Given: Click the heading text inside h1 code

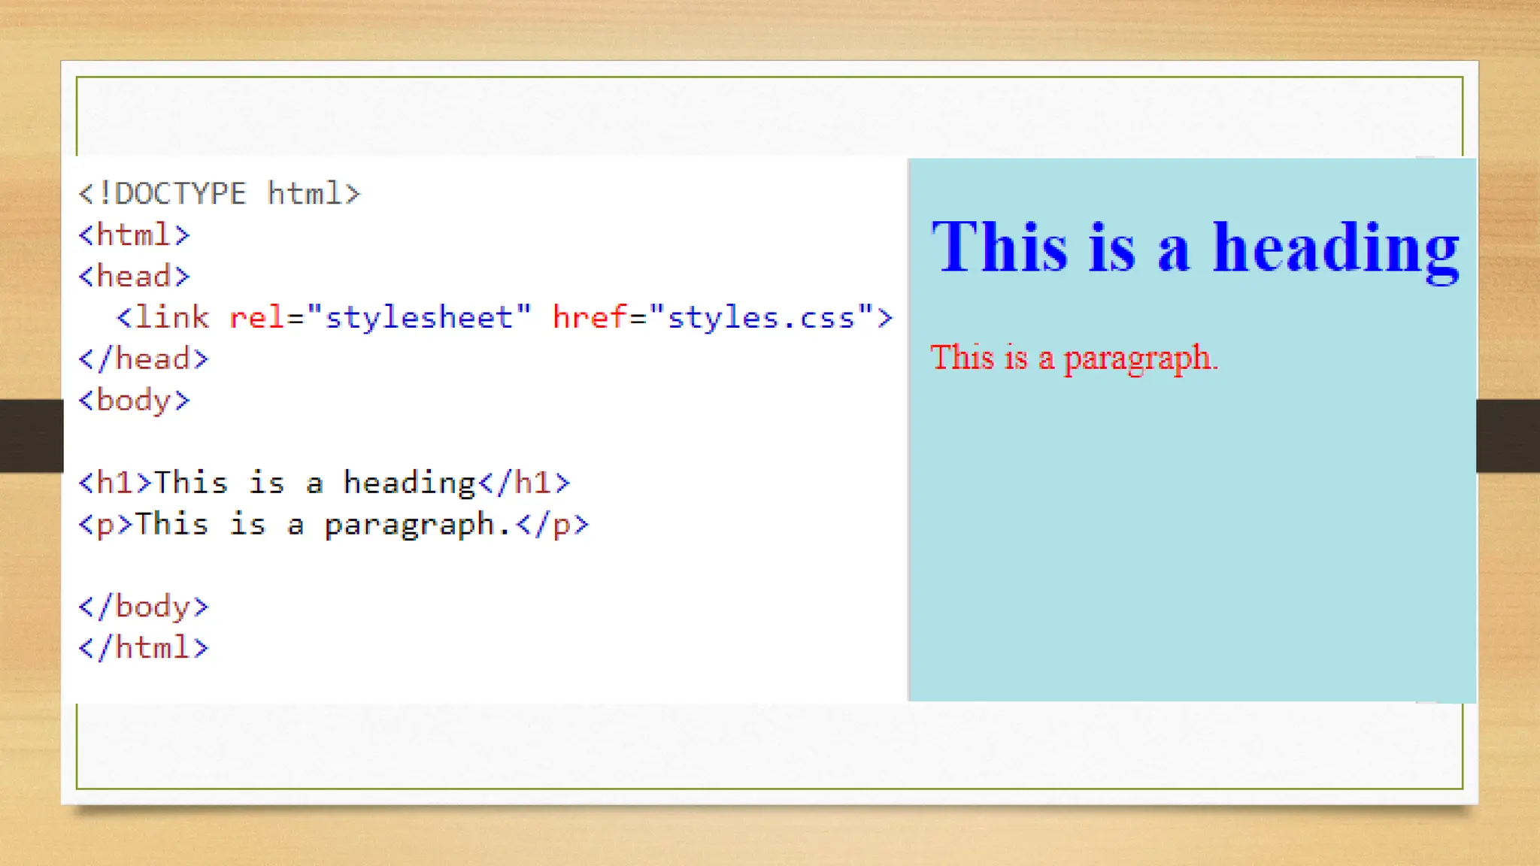Looking at the screenshot, I should [x=315, y=483].
